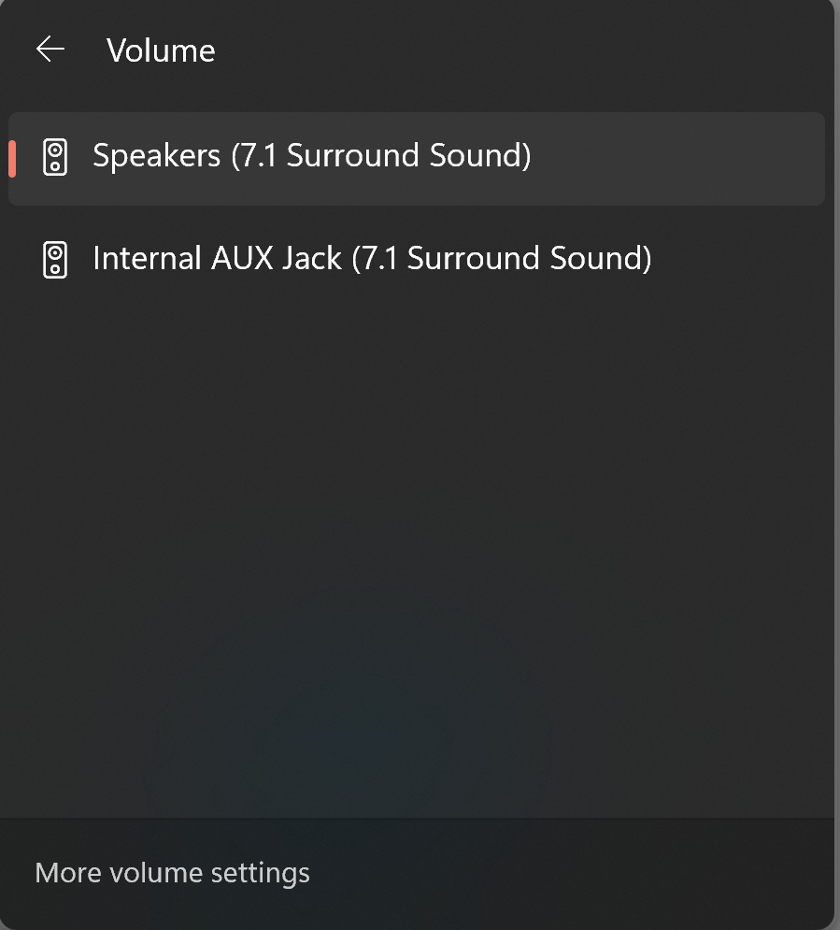Click the "7.1 Surround Sound" text on Speakers
Screen dimensions: 840x930
[x=381, y=156]
